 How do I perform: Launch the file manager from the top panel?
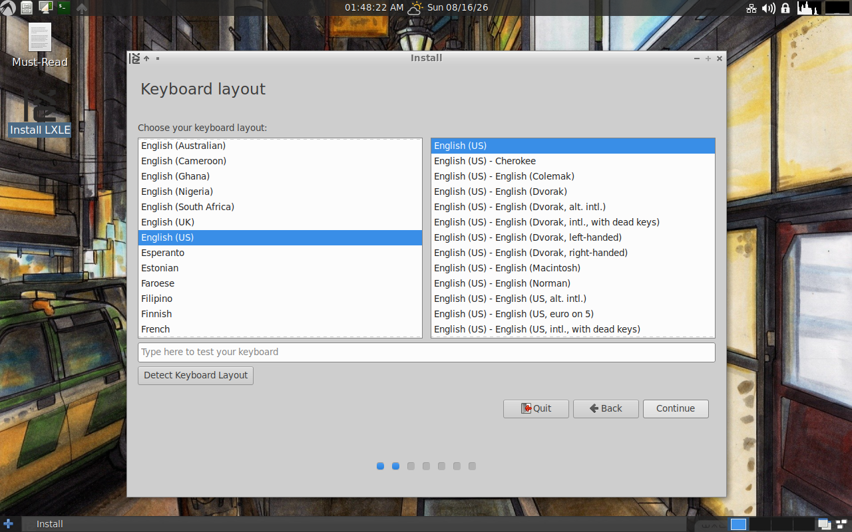(27, 8)
